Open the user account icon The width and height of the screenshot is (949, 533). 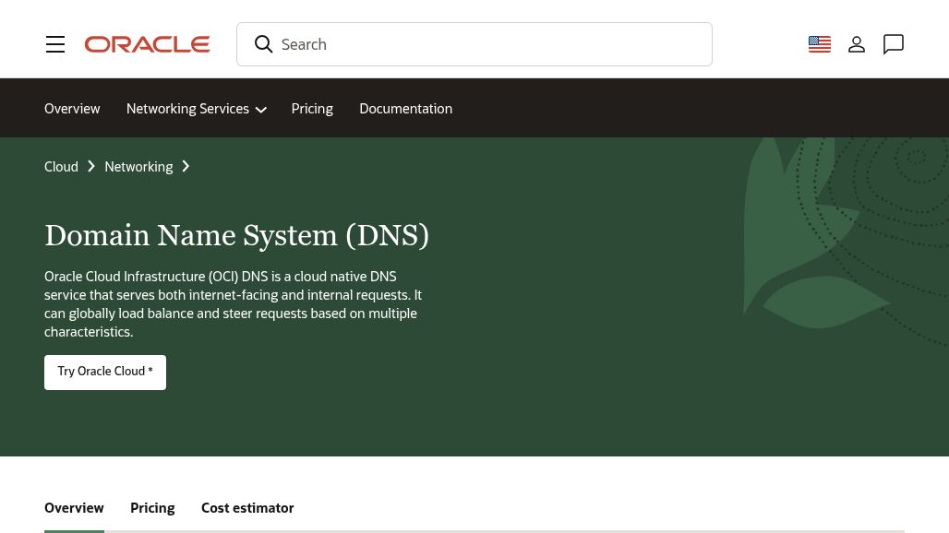pos(857,44)
